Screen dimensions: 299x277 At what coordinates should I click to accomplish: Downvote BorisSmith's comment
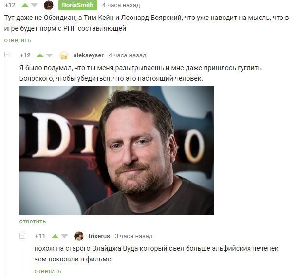click(34, 5)
